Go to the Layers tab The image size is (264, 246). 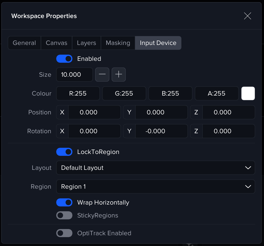(86, 43)
